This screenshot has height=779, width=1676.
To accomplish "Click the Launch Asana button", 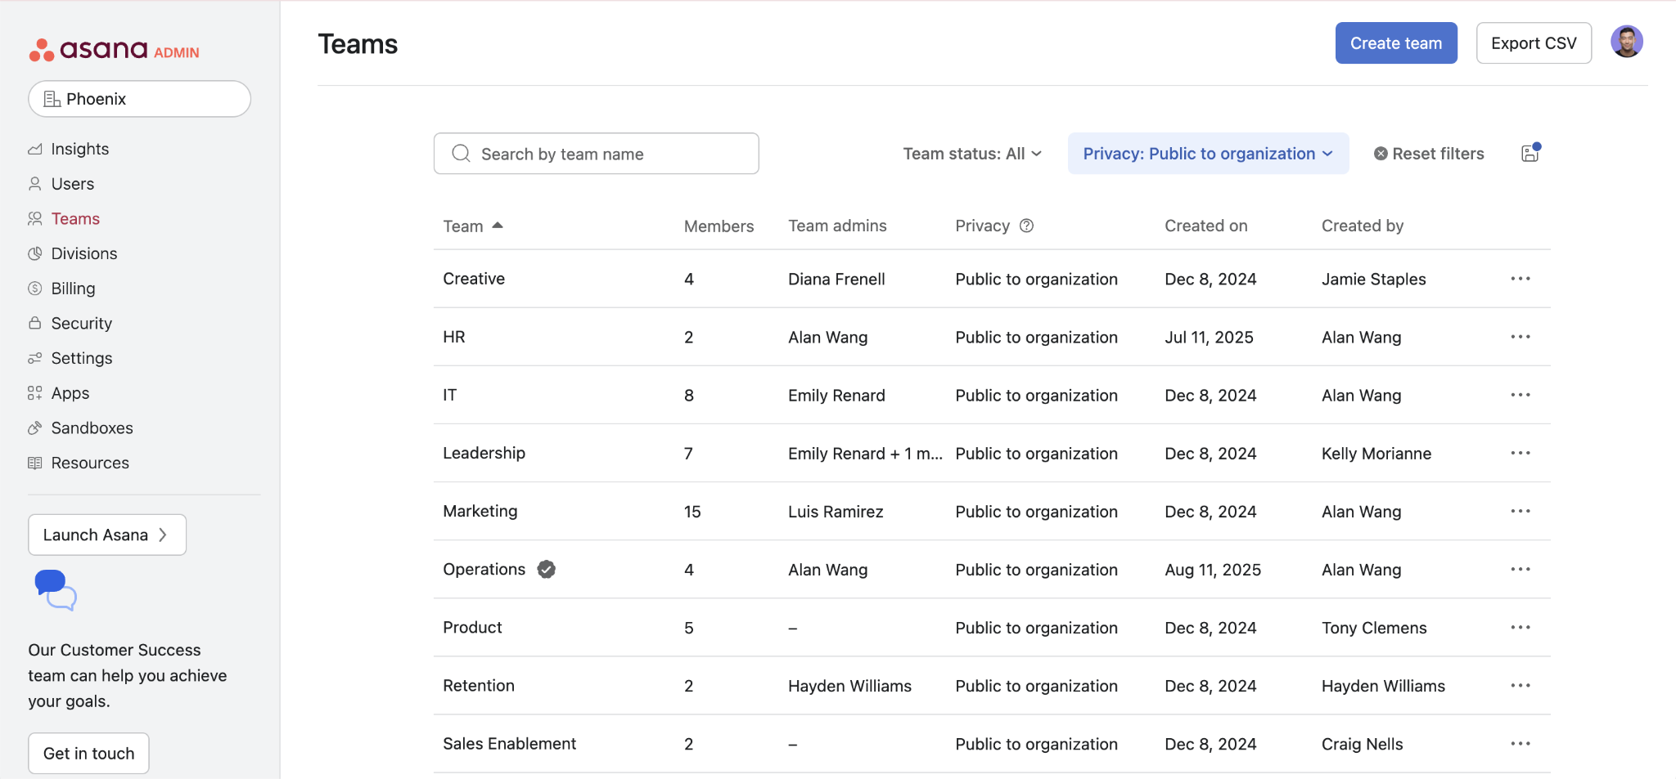I will [107, 535].
